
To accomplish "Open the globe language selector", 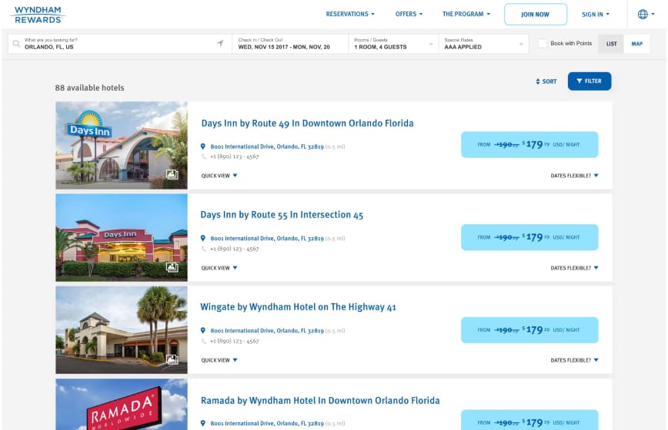I will point(643,14).
